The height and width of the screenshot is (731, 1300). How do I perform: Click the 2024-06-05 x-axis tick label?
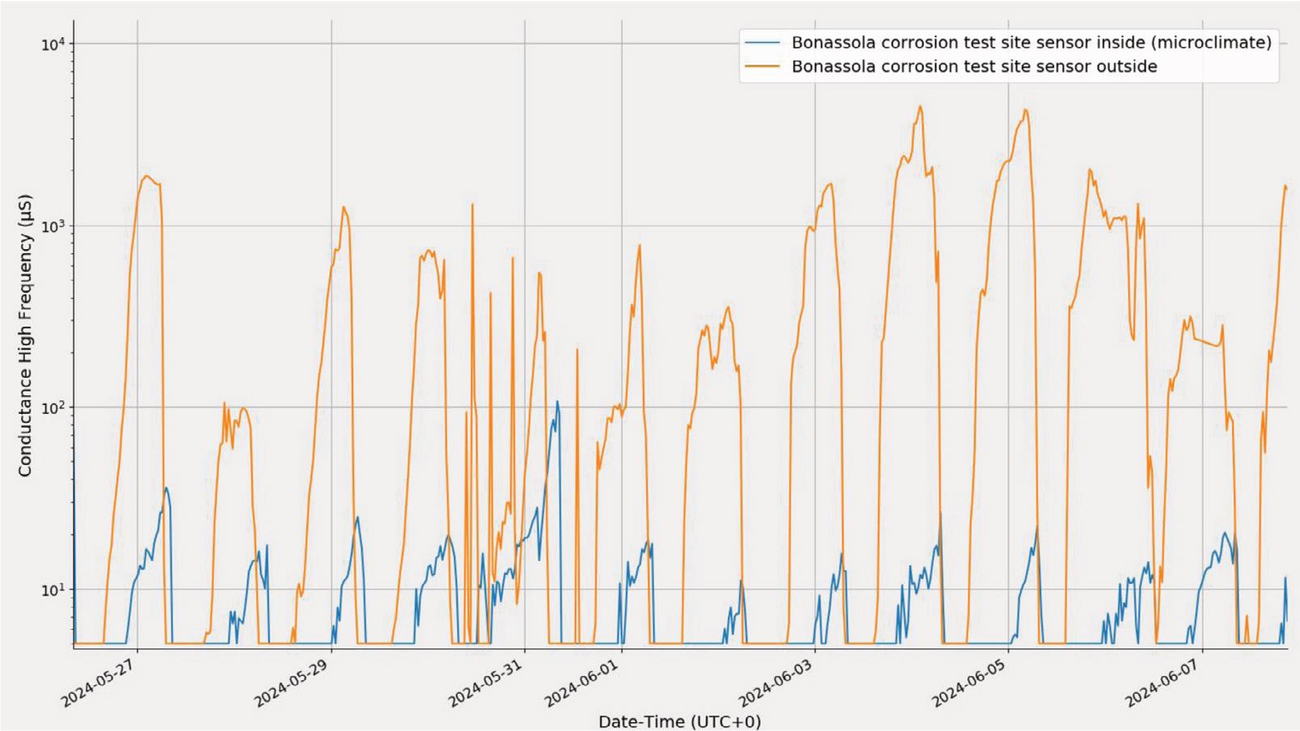(971, 687)
